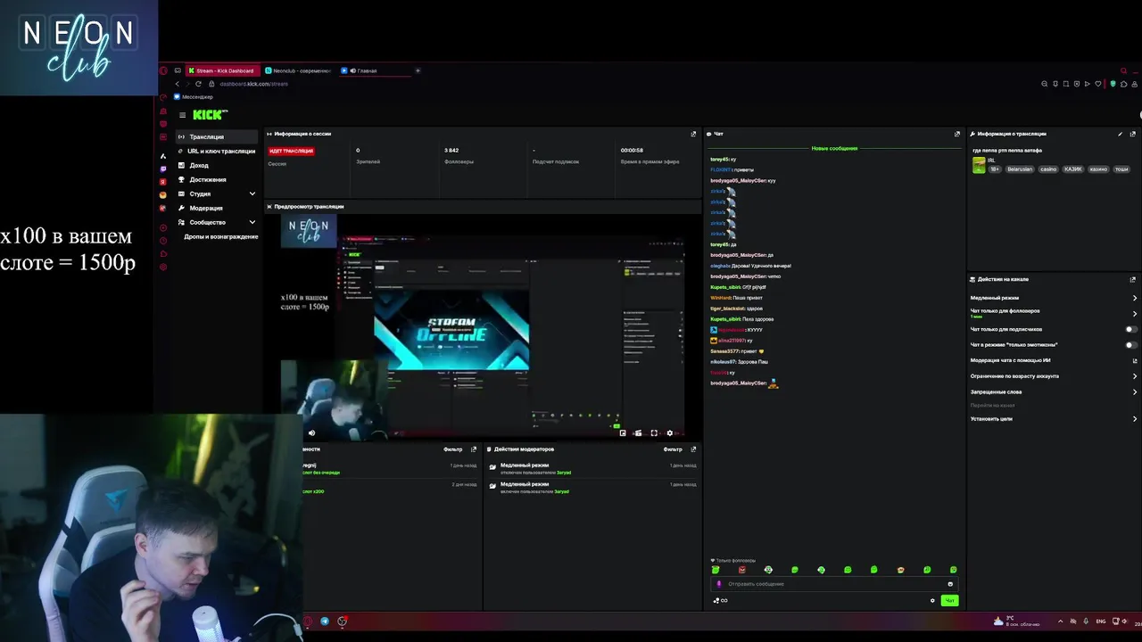The image size is (1142, 642).
Task: Click the casino stream tag
Action: pyautogui.click(x=1048, y=169)
